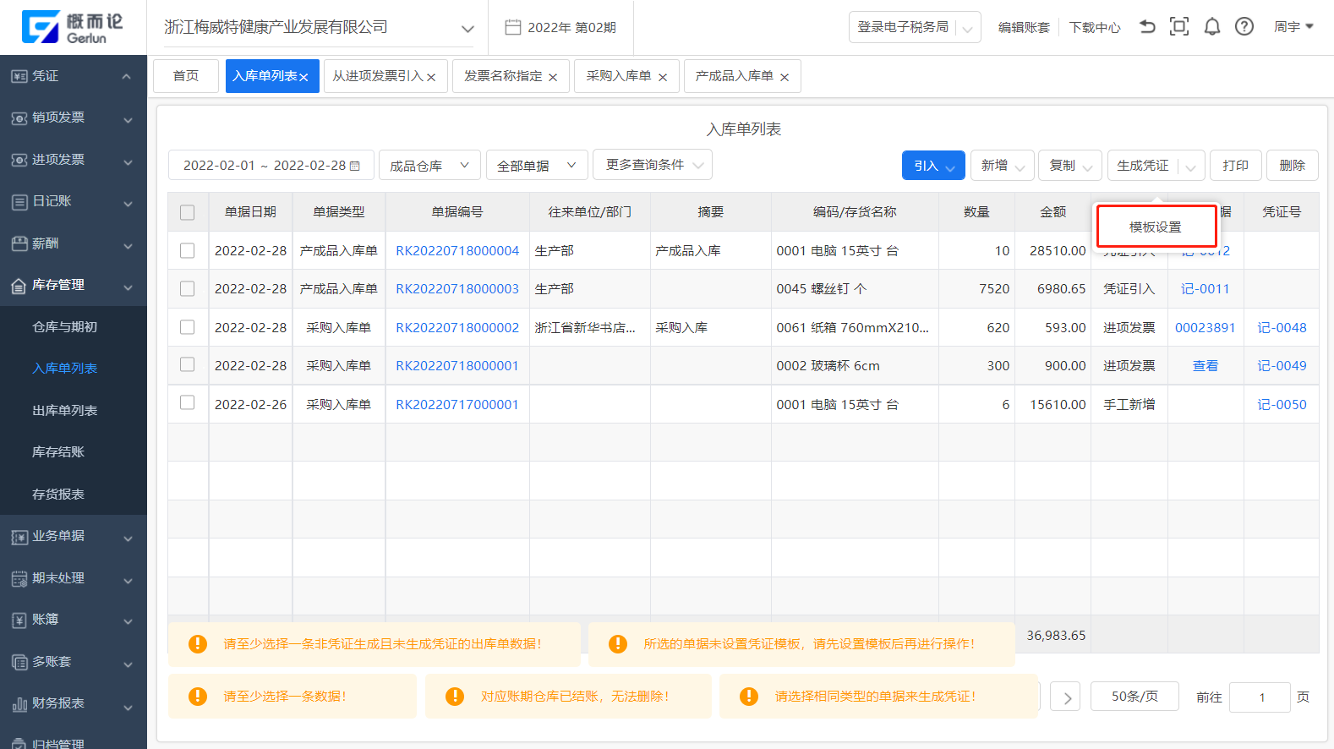Click the 查看 link in table
1334x749 pixels.
[x=1206, y=366]
